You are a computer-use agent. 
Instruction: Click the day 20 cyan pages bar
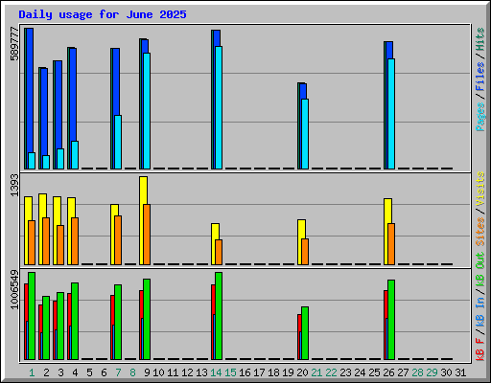[x=305, y=134]
